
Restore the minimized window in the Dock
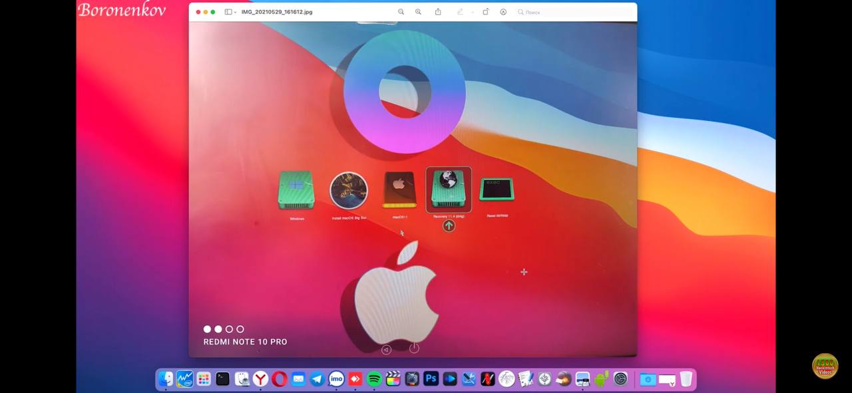point(667,380)
